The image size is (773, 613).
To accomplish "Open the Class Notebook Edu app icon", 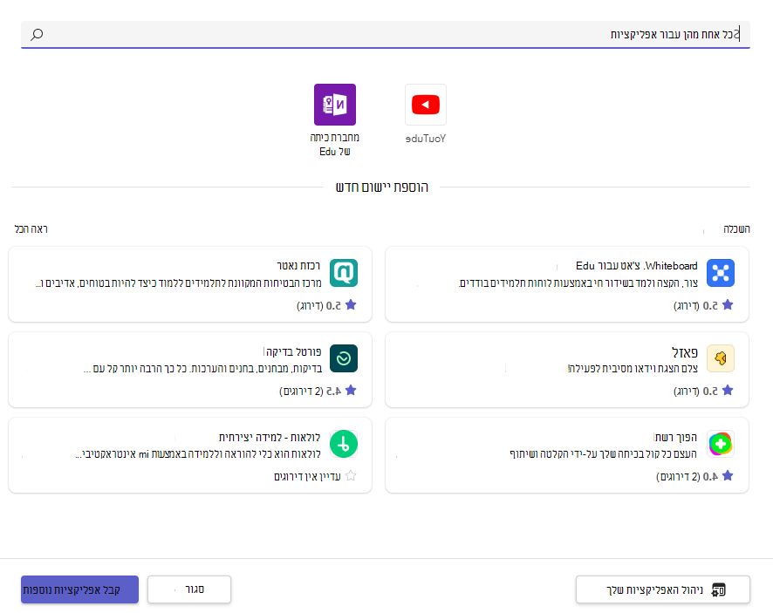I will pos(335,105).
